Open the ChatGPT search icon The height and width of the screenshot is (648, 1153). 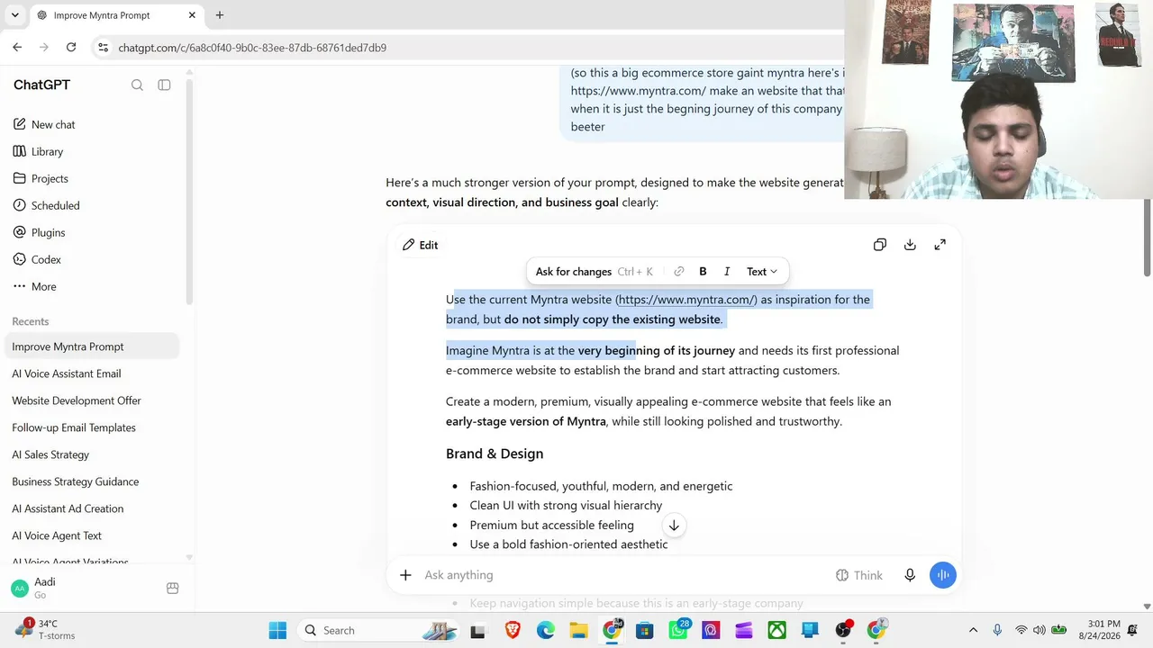pyautogui.click(x=137, y=85)
